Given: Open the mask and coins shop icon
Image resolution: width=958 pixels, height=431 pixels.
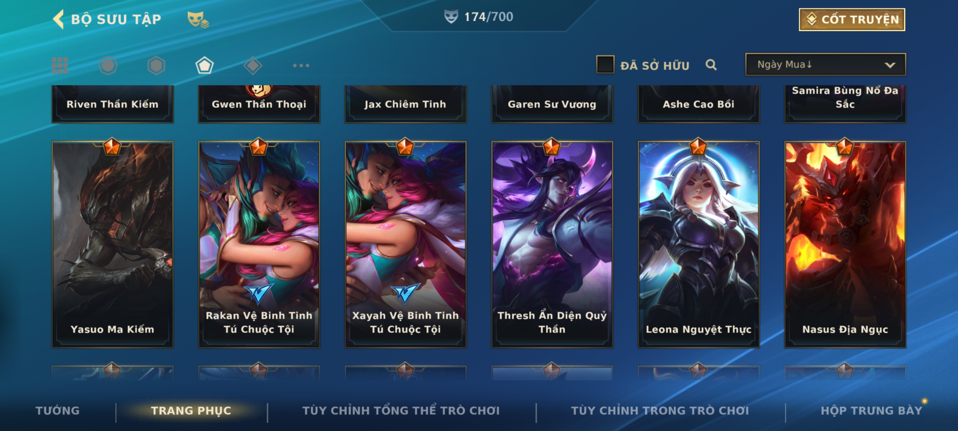Looking at the screenshot, I should pos(198,20).
